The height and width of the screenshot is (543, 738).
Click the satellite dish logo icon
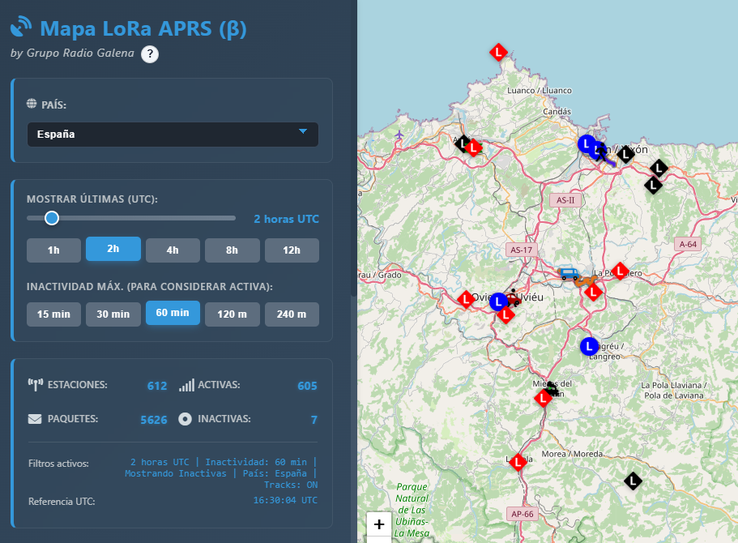pos(22,28)
